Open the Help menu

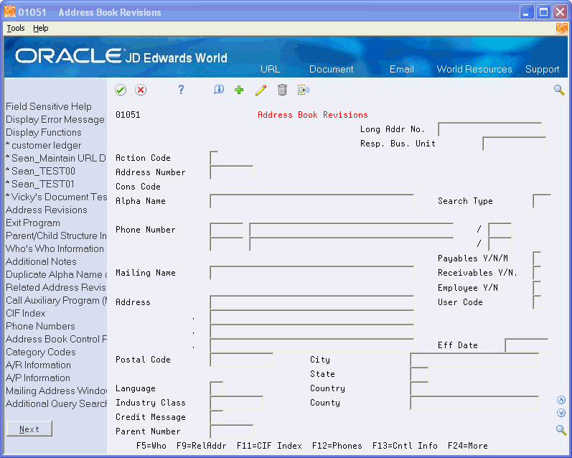click(x=40, y=28)
